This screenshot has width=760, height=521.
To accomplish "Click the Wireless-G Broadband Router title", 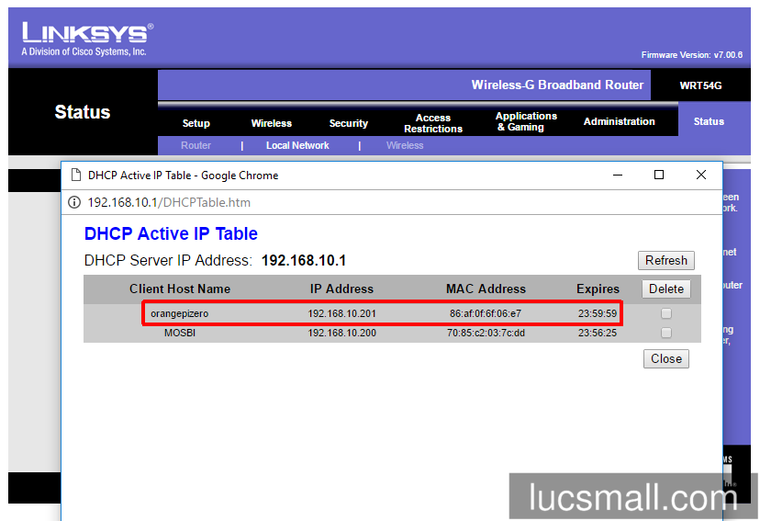I will point(557,85).
